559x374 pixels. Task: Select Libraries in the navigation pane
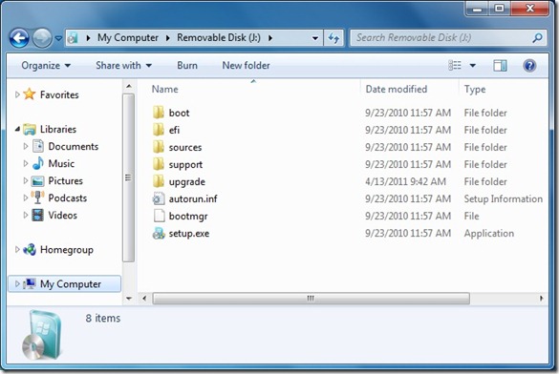(58, 129)
